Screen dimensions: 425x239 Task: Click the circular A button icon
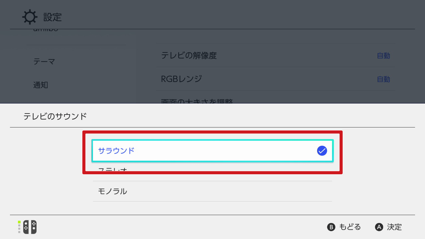pyautogui.click(x=379, y=227)
